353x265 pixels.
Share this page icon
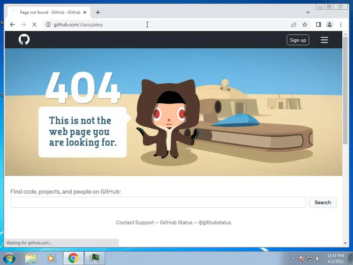[x=294, y=24]
